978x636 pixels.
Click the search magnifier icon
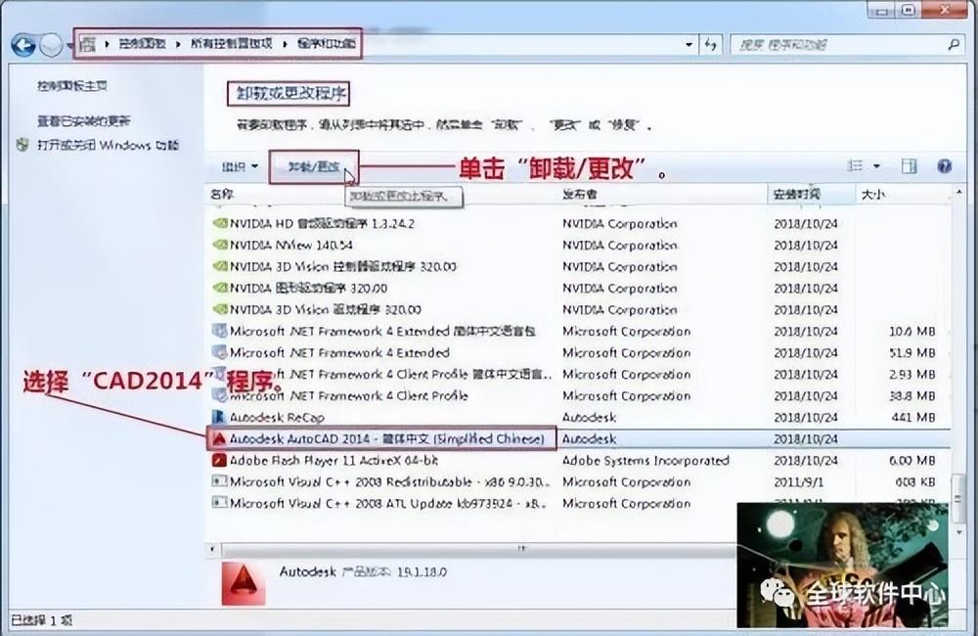953,44
